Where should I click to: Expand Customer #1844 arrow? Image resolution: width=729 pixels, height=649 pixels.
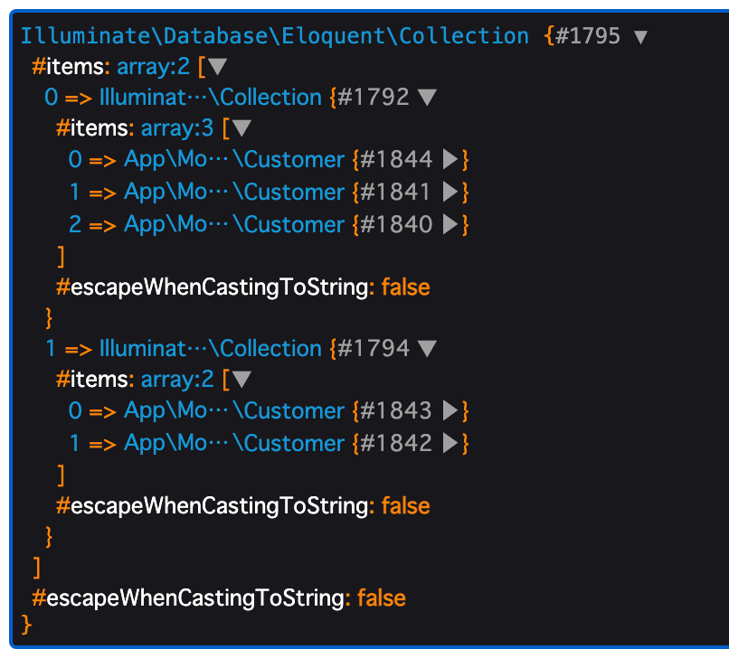(450, 159)
